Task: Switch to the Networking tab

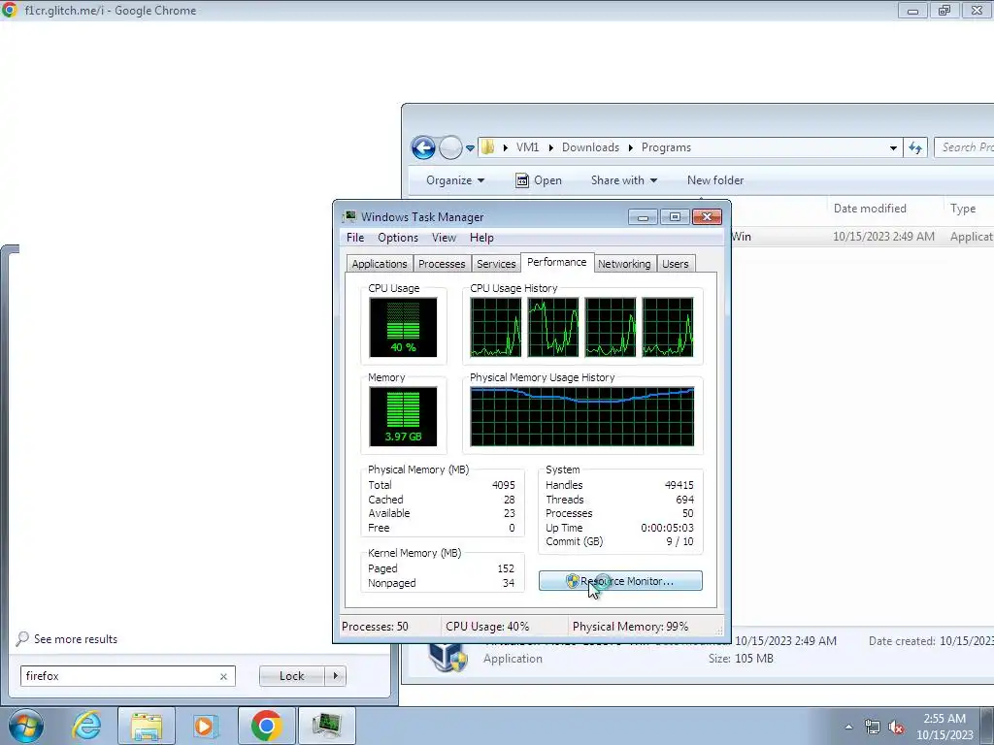Action: pos(624,264)
